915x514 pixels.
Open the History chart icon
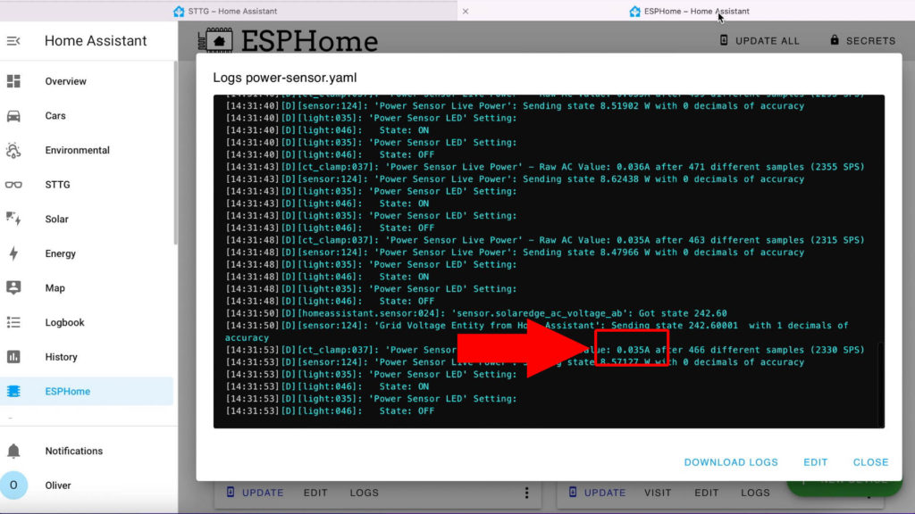click(x=13, y=357)
